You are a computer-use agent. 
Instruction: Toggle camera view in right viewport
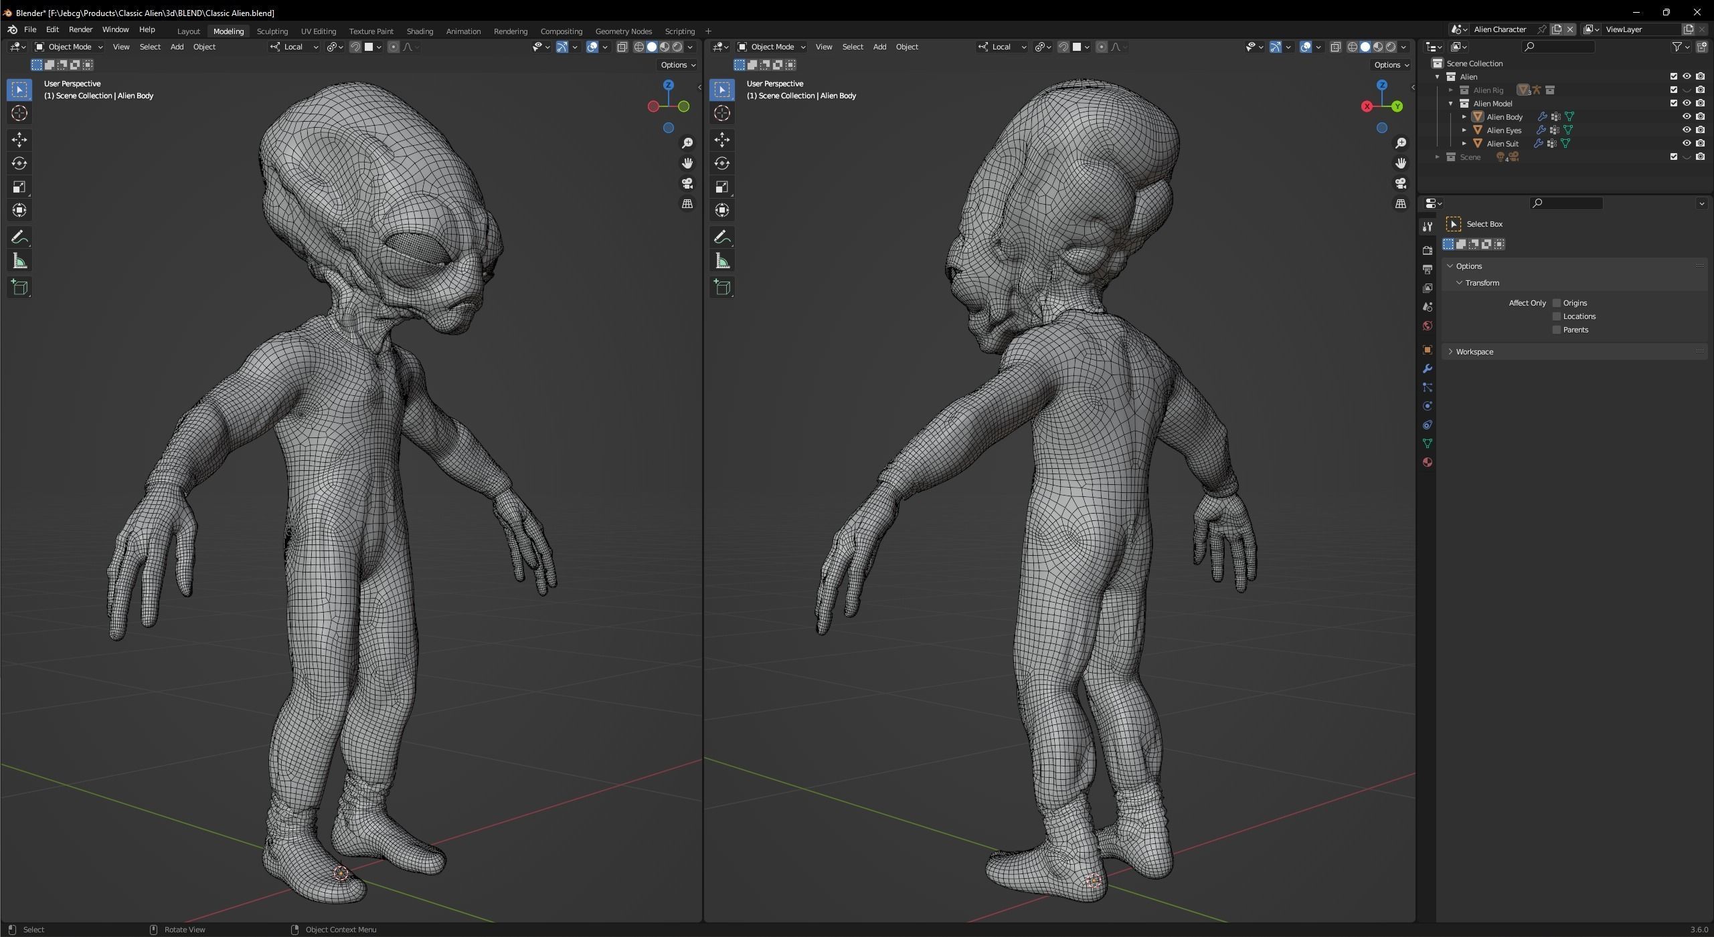[1401, 183]
